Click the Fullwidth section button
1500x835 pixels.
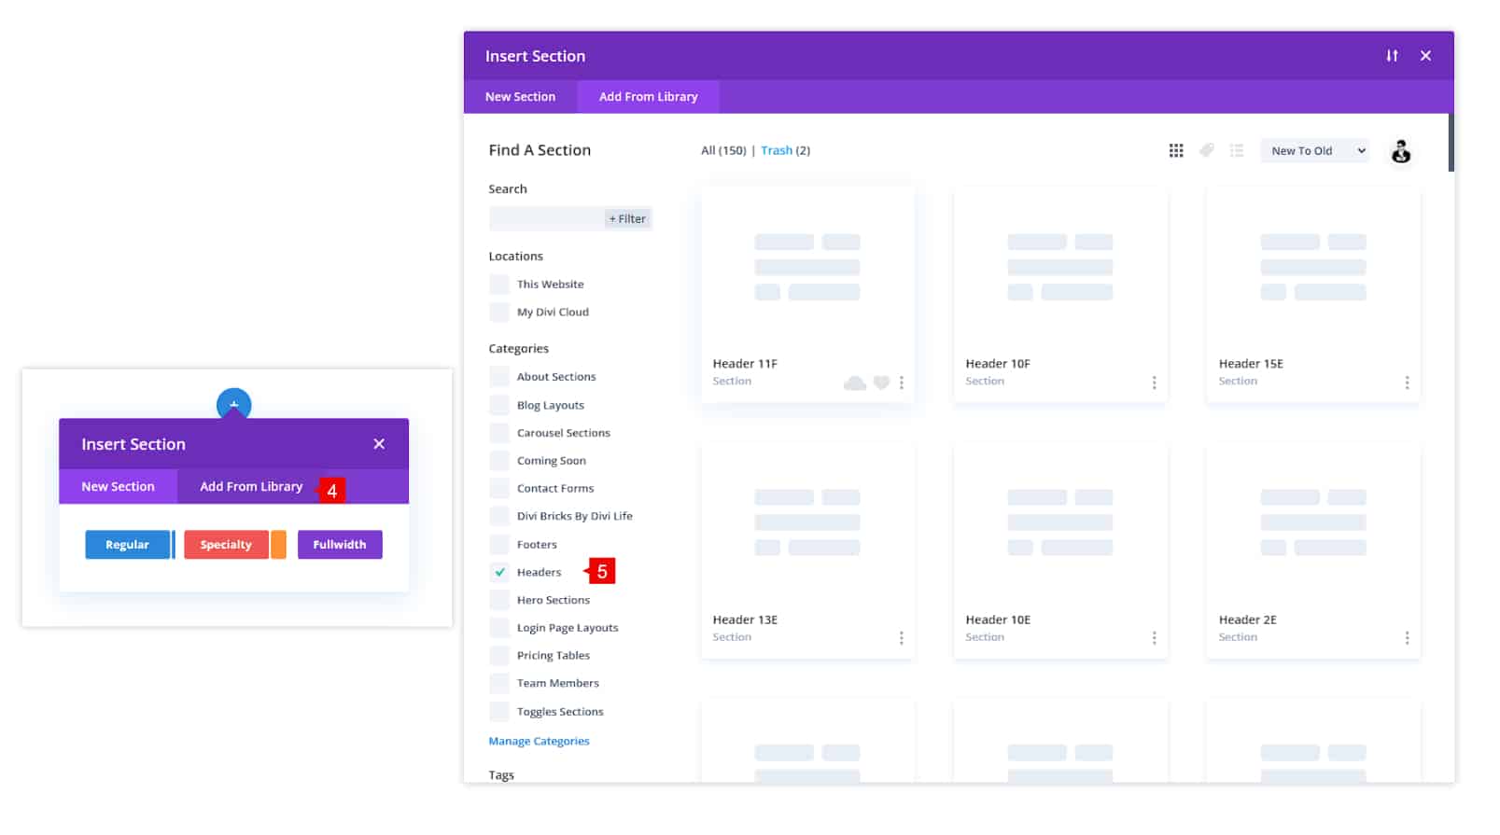point(340,545)
